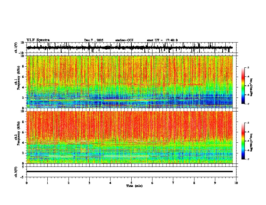Click the ch.1 colorbar PSD unit label
Screen dimensions: 266x205
tap(252, 87)
